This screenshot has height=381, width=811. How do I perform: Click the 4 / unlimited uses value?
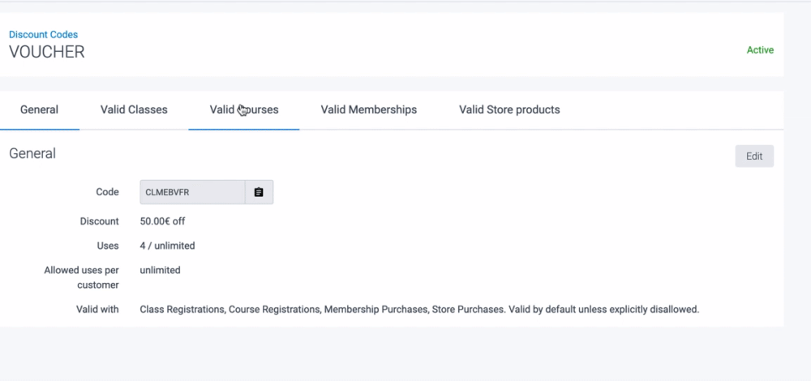point(167,246)
